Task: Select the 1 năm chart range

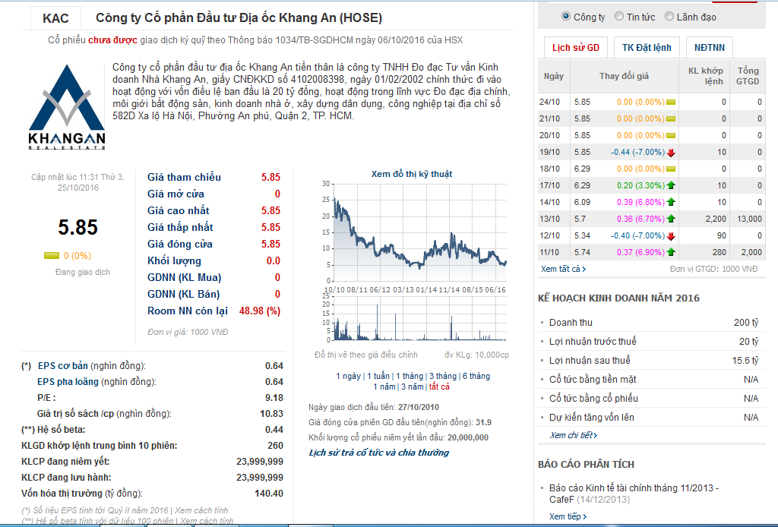Action: click(x=384, y=387)
